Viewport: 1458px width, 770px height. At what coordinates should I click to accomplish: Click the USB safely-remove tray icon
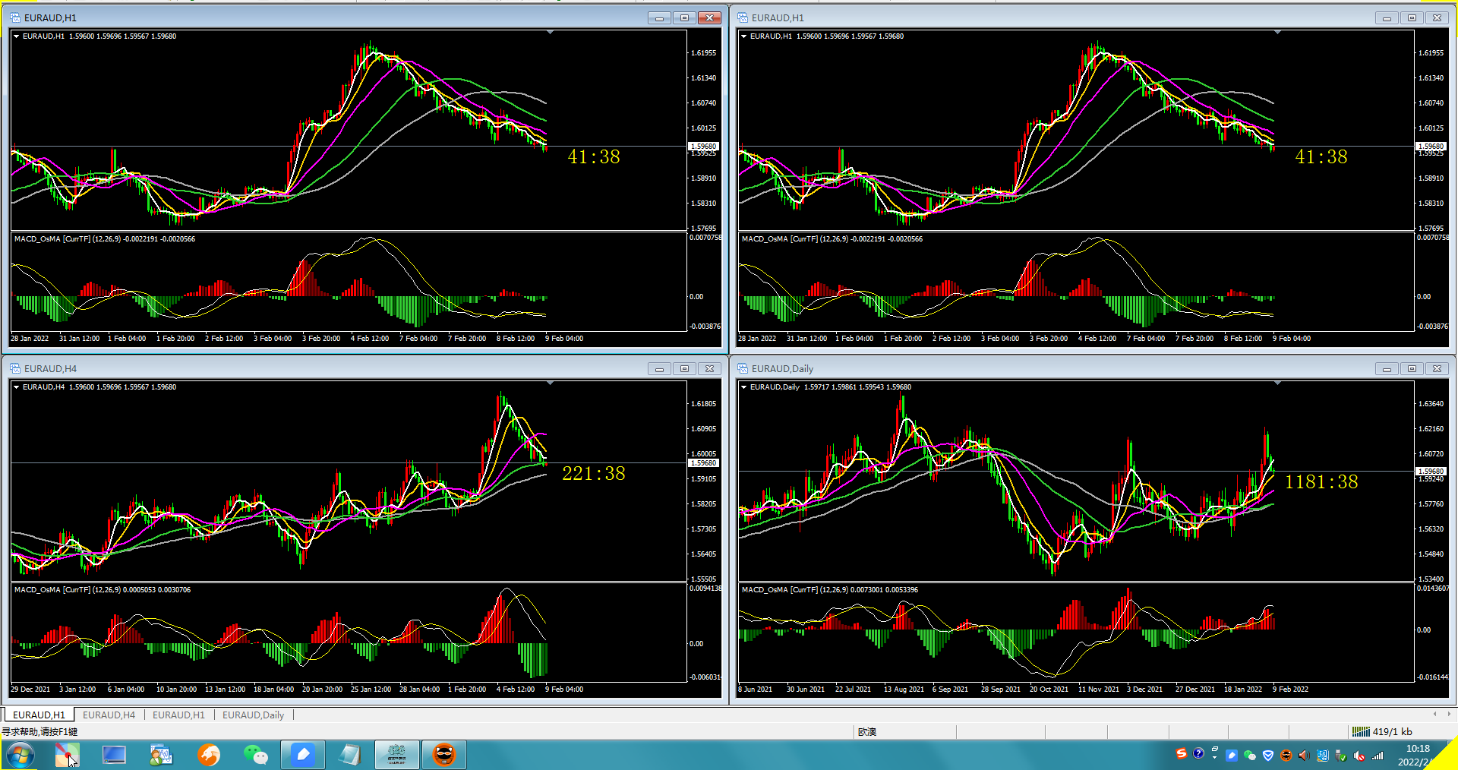[x=1340, y=756]
